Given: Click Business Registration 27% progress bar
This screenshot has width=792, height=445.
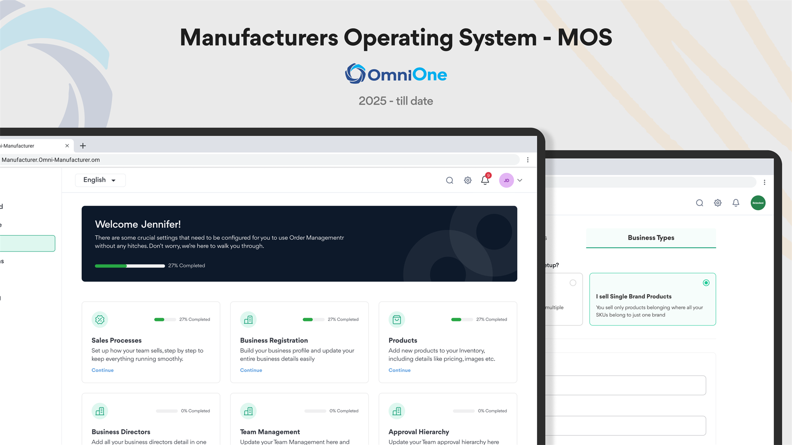Looking at the screenshot, I should pos(314,320).
